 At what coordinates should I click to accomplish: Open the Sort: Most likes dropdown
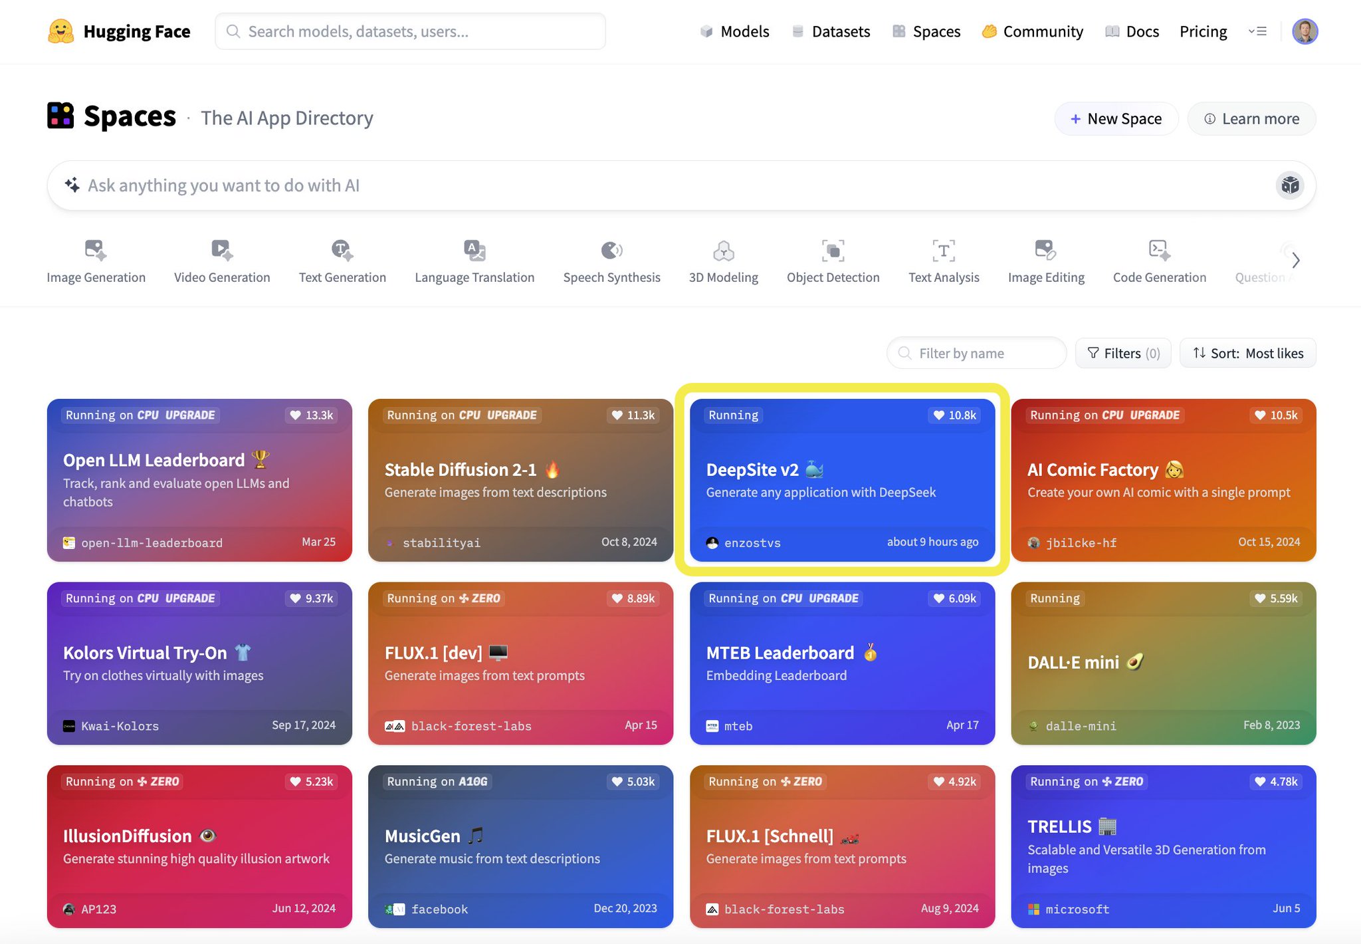click(x=1247, y=353)
